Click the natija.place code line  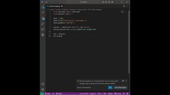coord(75,29)
